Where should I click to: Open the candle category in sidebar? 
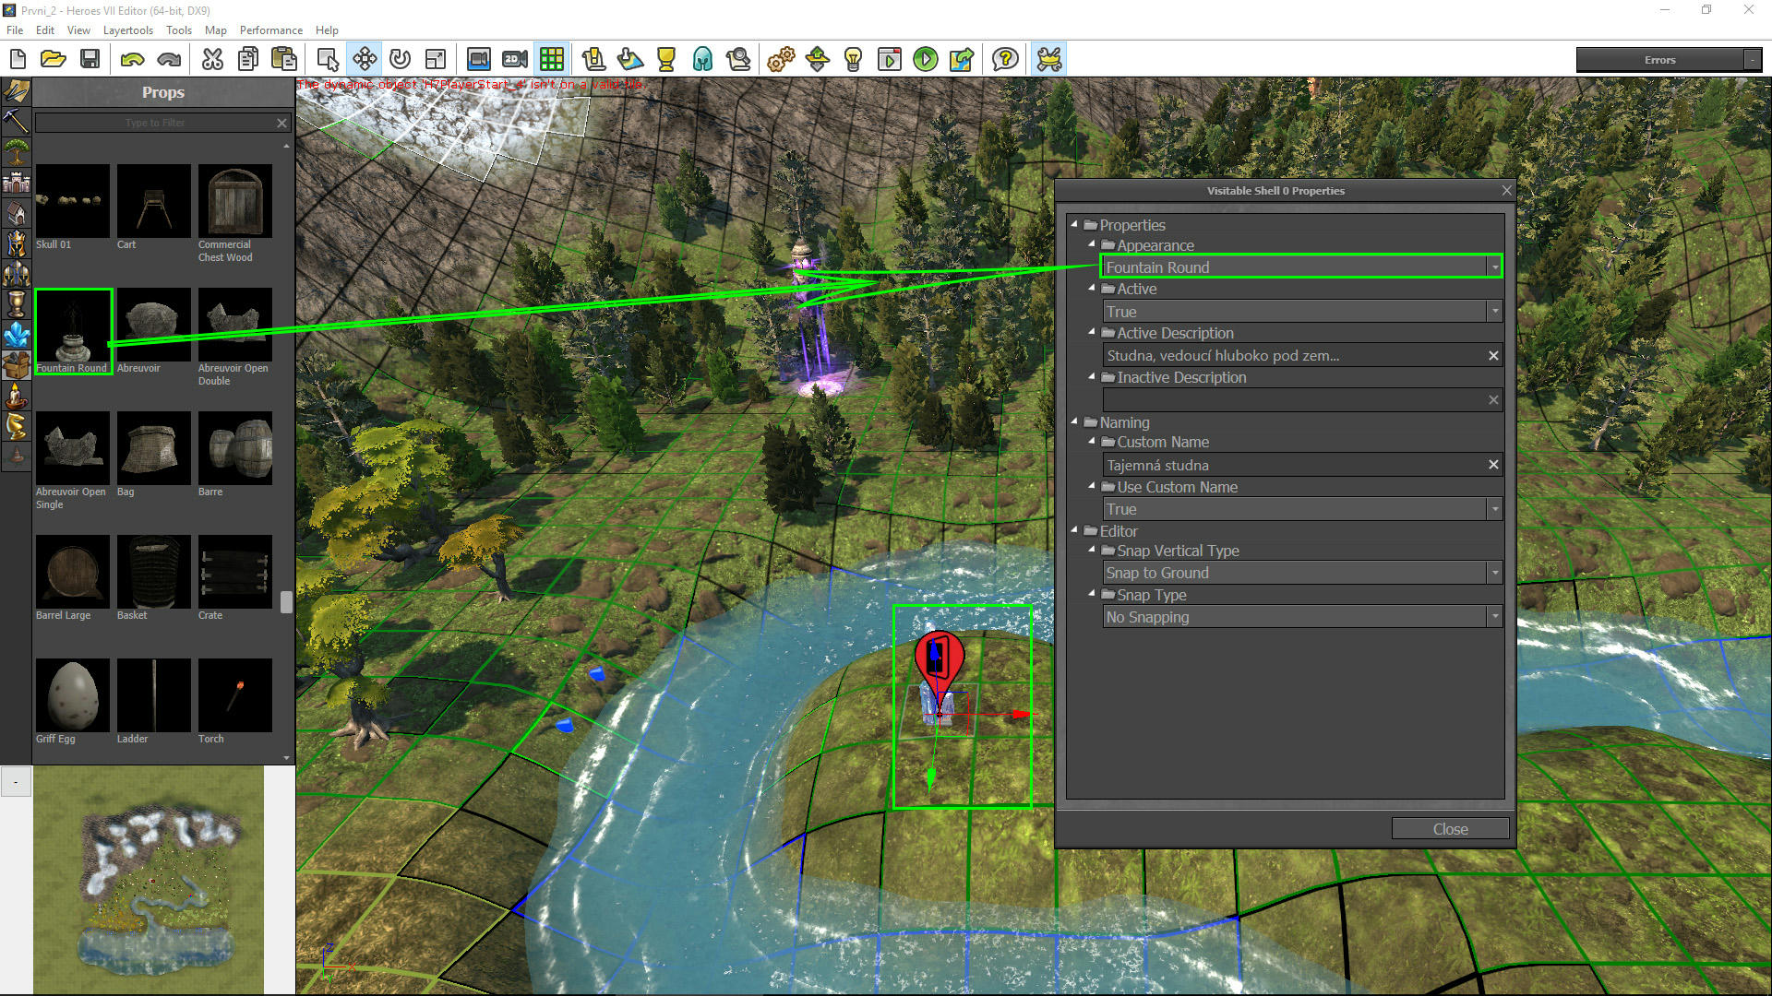click(17, 396)
